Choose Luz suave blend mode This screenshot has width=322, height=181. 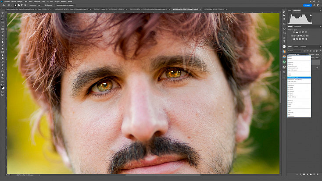pyautogui.click(x=299, y=87)
